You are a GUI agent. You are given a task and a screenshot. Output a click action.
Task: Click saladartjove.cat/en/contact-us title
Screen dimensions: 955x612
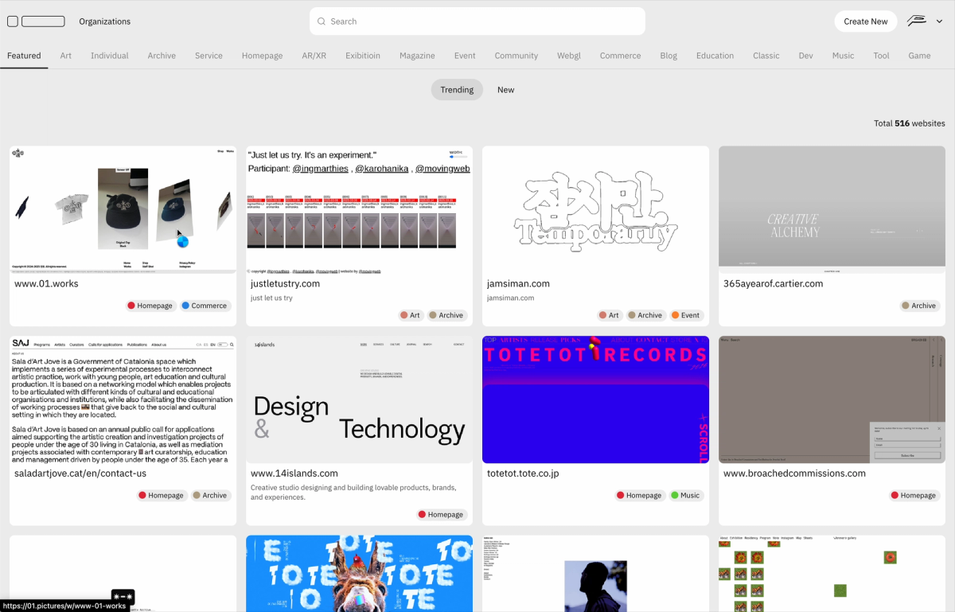tap(80, 474)
